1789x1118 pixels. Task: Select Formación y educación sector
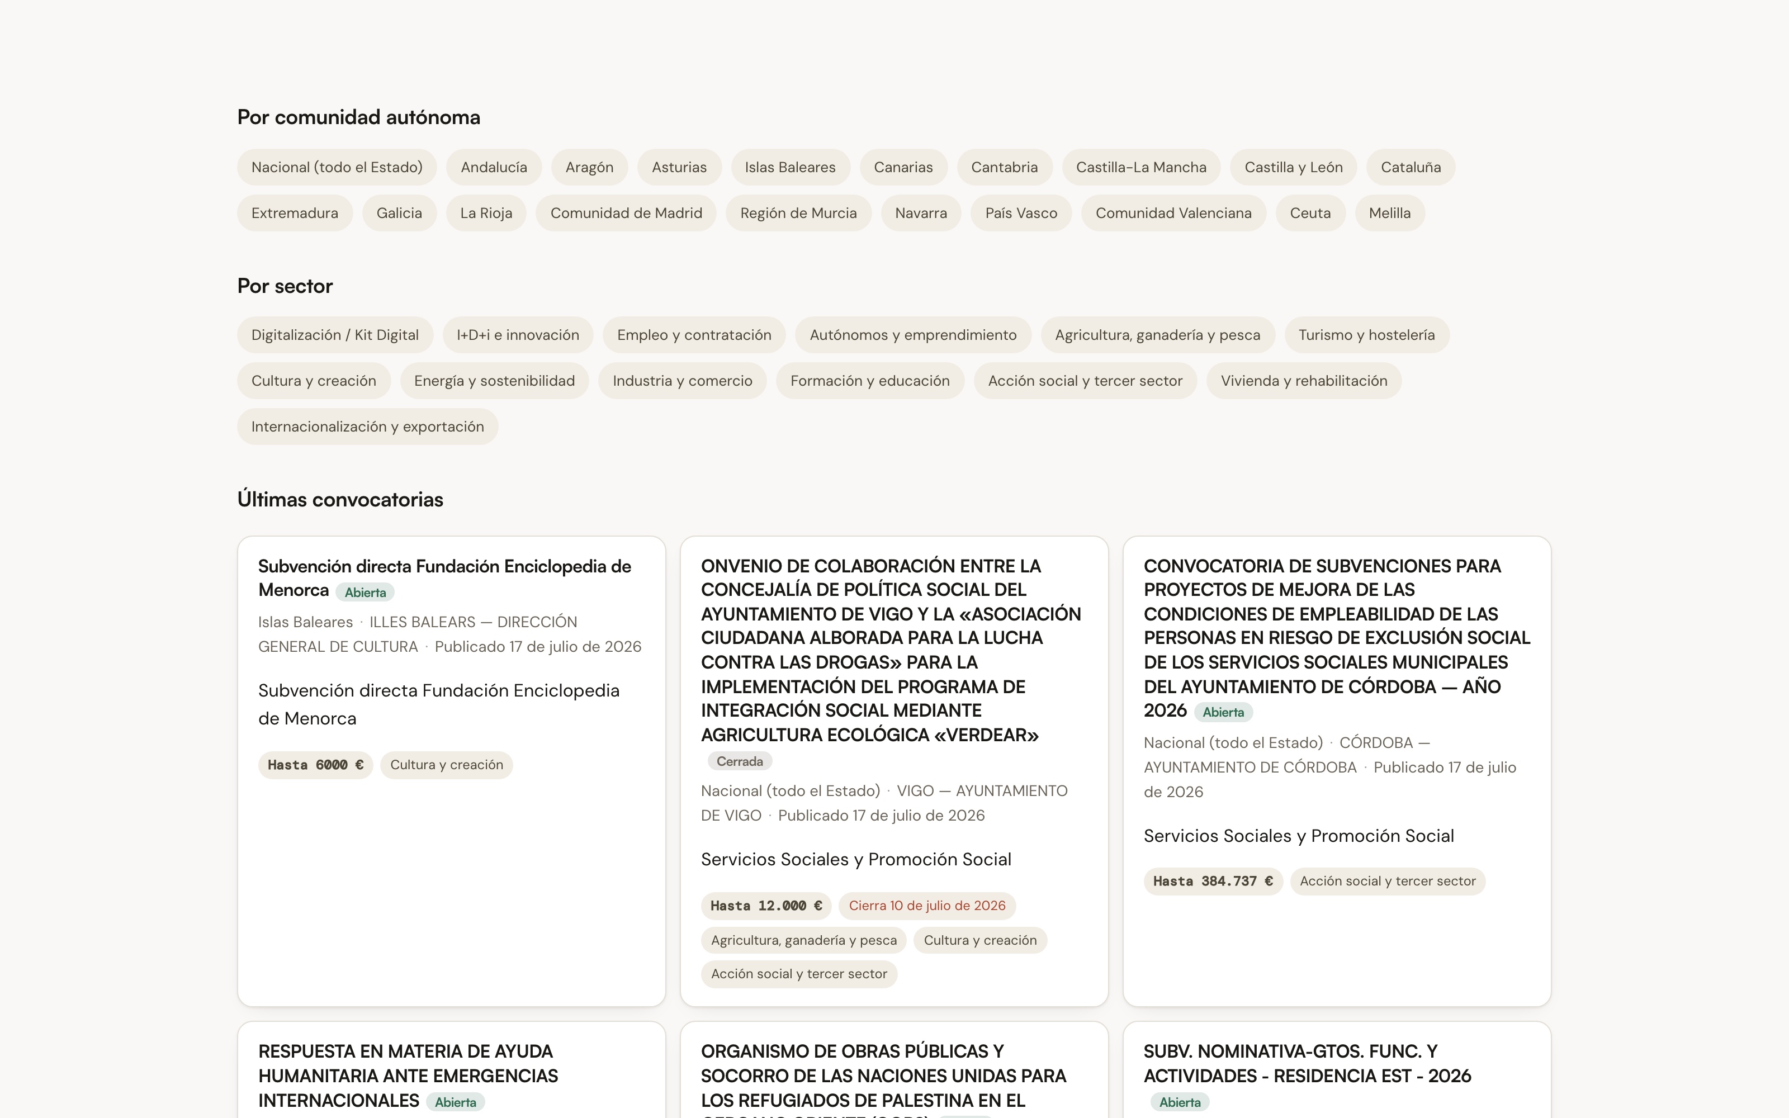870,381
